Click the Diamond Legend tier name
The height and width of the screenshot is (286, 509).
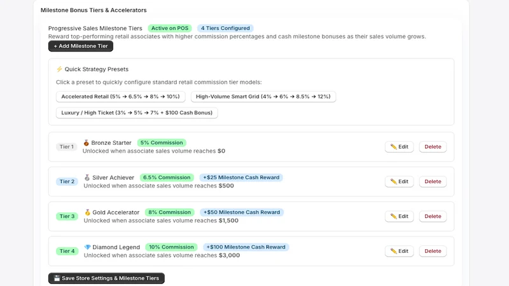[x=116, y=247]
